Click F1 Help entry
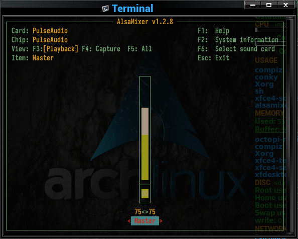The width and height of the screenshot is (298, 239). click(213, 31)
